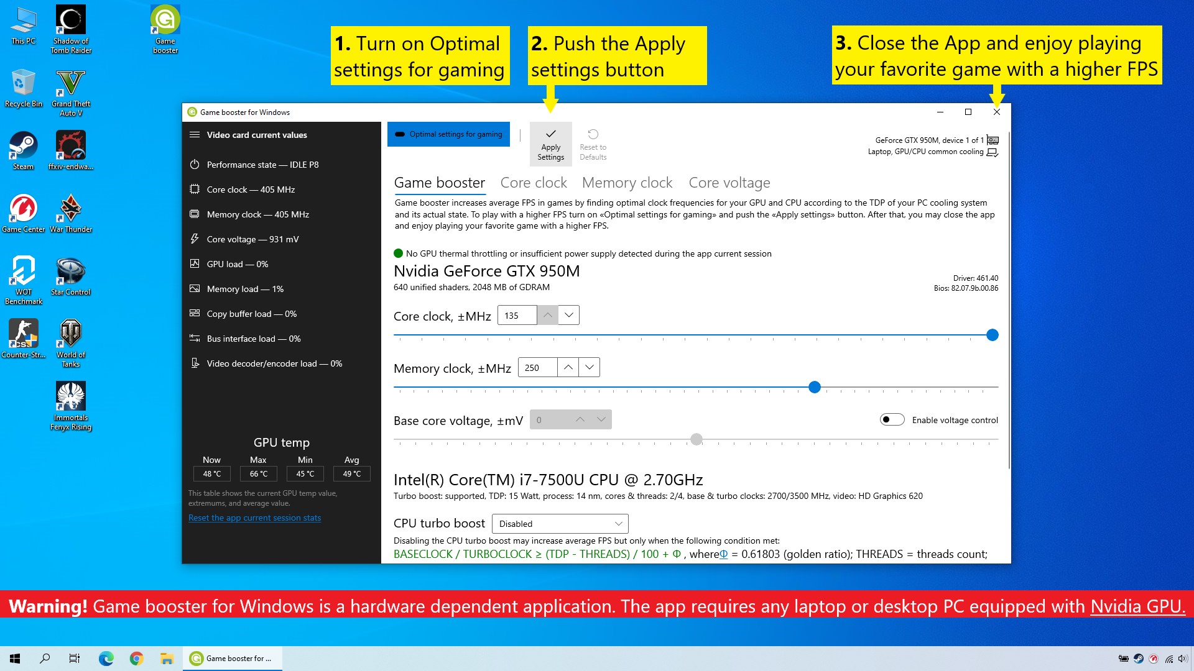Click the graphics card device icon
The height and width of the screenshot is (671, 1194).
point(993,140)
